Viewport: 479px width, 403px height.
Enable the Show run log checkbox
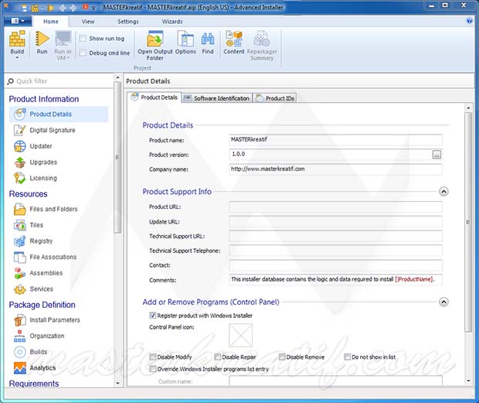click(x=83, y=38)
